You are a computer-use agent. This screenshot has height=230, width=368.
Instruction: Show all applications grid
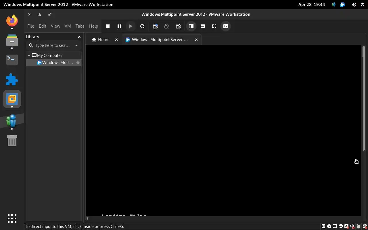[x=12, y=218]
